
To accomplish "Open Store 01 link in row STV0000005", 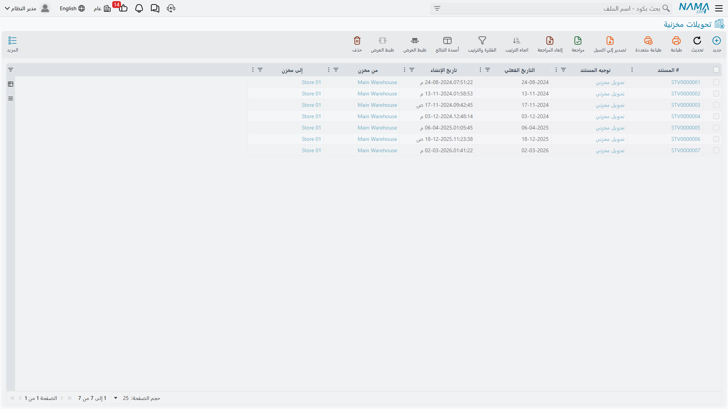I will [x=311, y=128].
